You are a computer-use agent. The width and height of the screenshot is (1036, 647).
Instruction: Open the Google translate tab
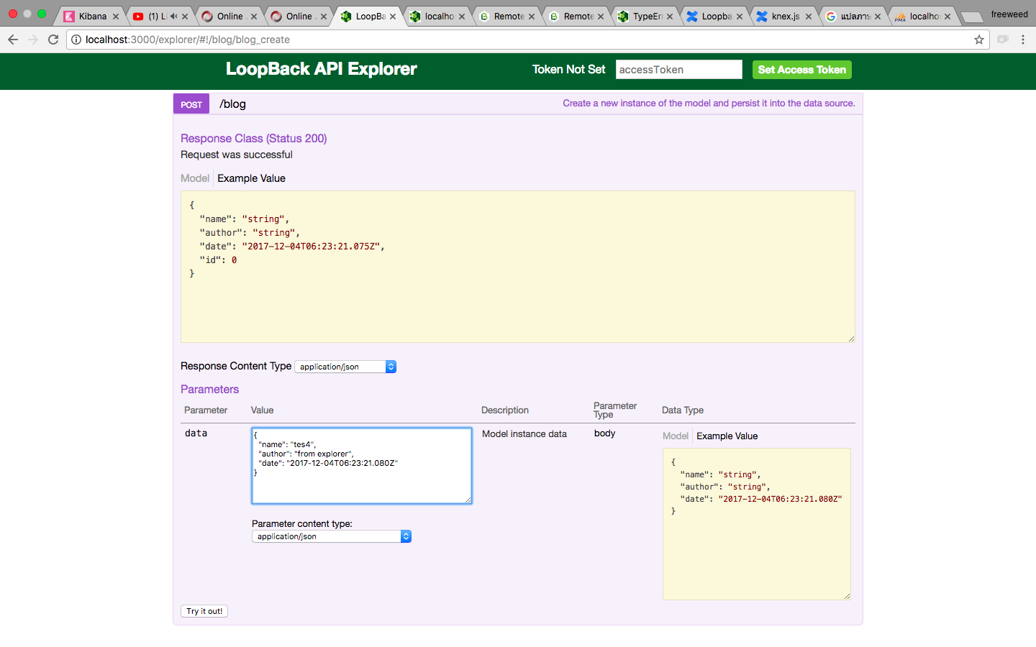[854, 17]
